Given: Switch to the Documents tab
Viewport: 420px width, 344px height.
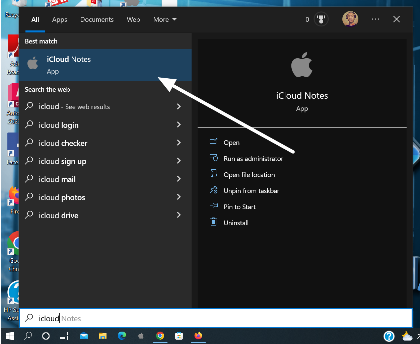Looking at the screenshot, I should (97, 19).
